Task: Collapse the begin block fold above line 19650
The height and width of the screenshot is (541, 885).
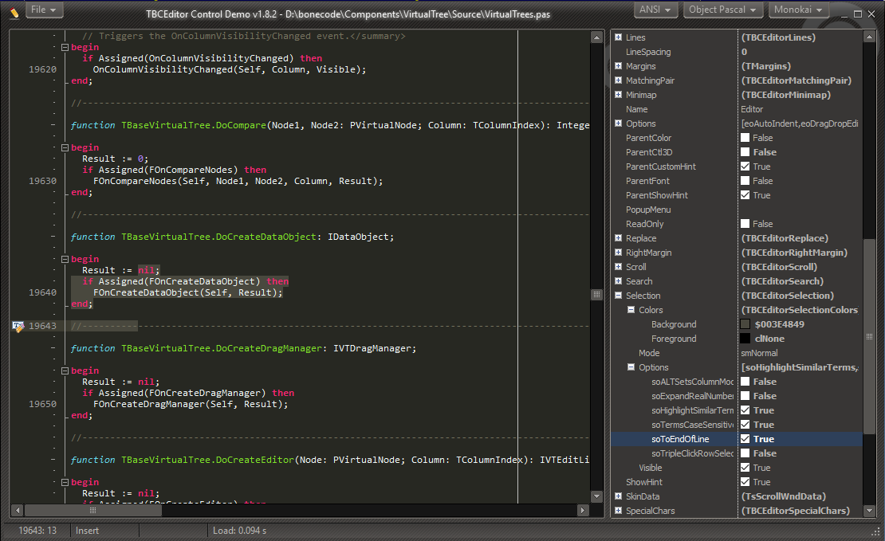Action: click(65, 370)
